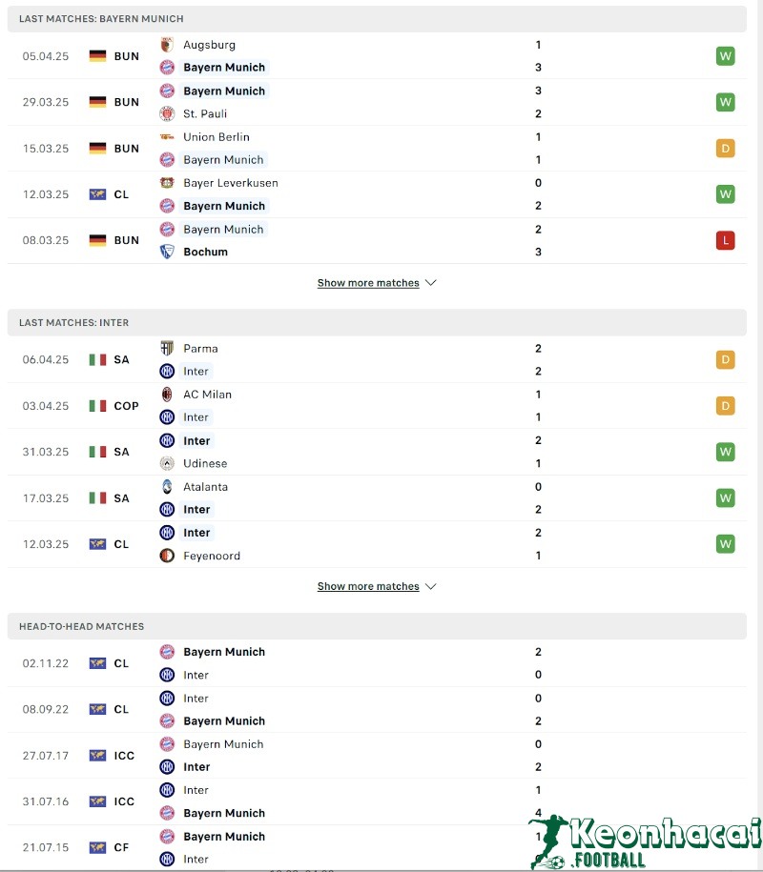Click the Parma team crest
Image resolution: width=763 pixels, height=872 pixels.
tap(167, 349)
